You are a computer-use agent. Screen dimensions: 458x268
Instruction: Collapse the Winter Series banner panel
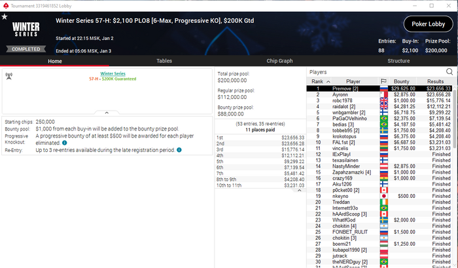[x=107, y=113]
